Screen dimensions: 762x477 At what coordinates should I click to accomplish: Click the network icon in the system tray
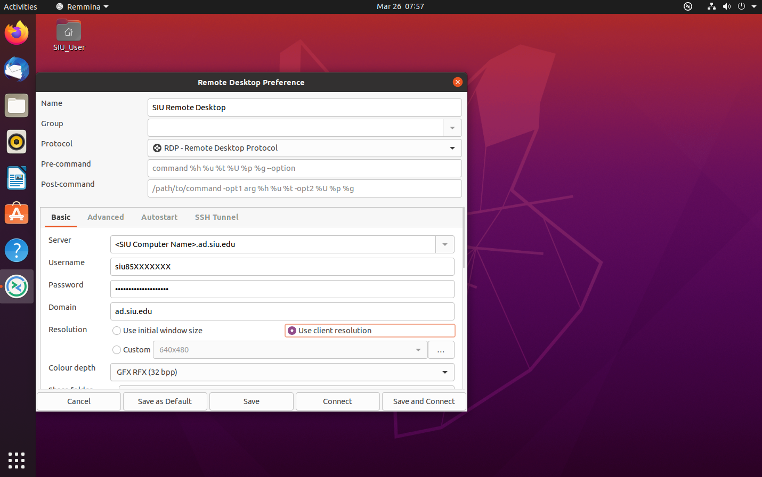(711, 6)
